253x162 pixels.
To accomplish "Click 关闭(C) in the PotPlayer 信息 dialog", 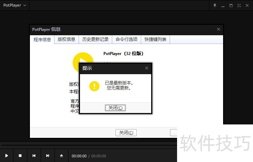I will pos(126,132).
